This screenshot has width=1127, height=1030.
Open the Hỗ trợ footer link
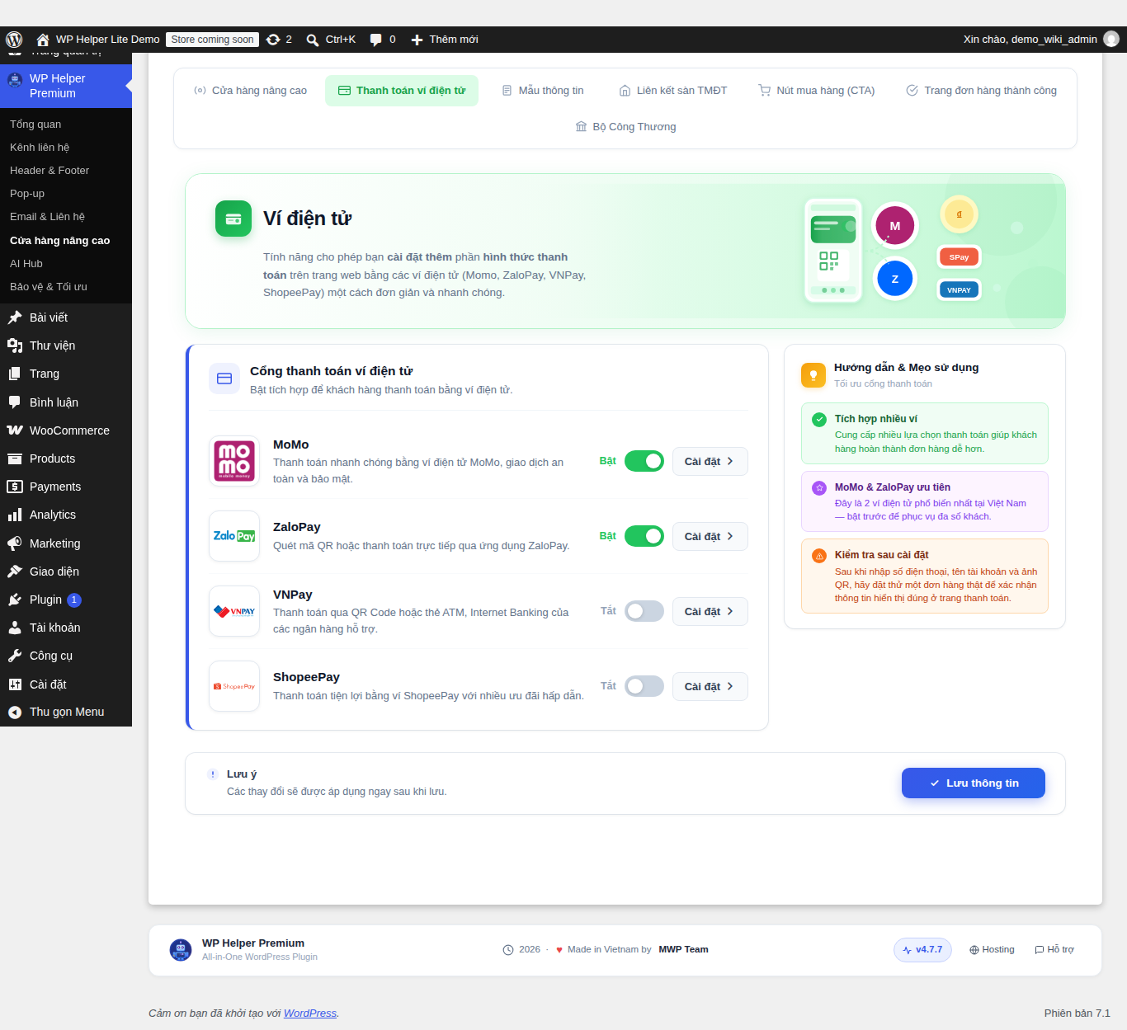coord(1054,950)
